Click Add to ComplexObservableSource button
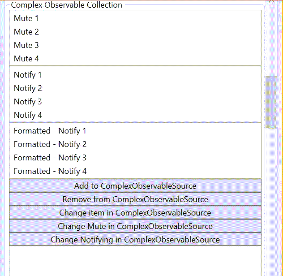Image resolution: width=283 pixels, height=276 pixels. pyautogui.click(x=135, y=185)
